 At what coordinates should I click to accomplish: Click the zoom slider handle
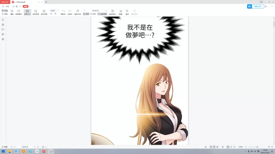point(257,147)
